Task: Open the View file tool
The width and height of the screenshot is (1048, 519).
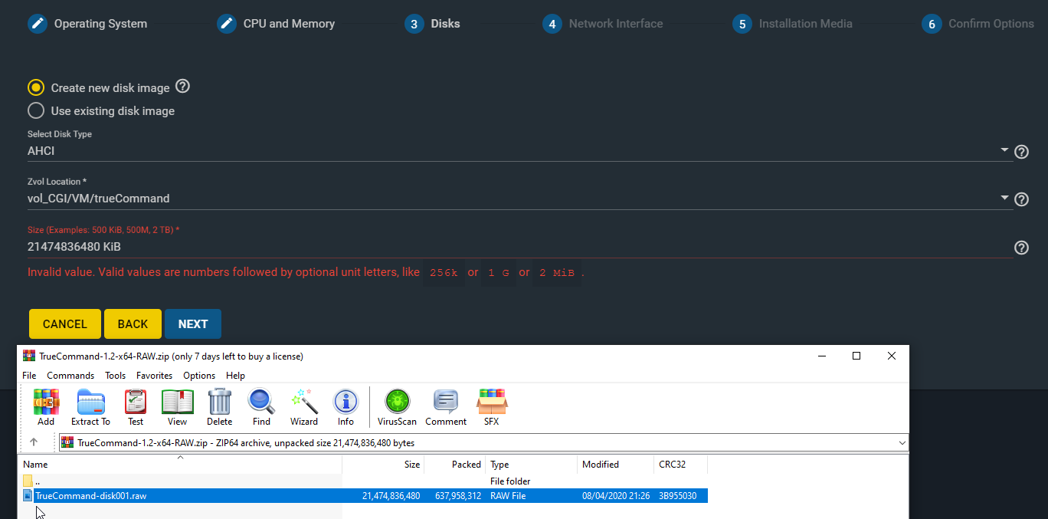Action: coord(177,407)
